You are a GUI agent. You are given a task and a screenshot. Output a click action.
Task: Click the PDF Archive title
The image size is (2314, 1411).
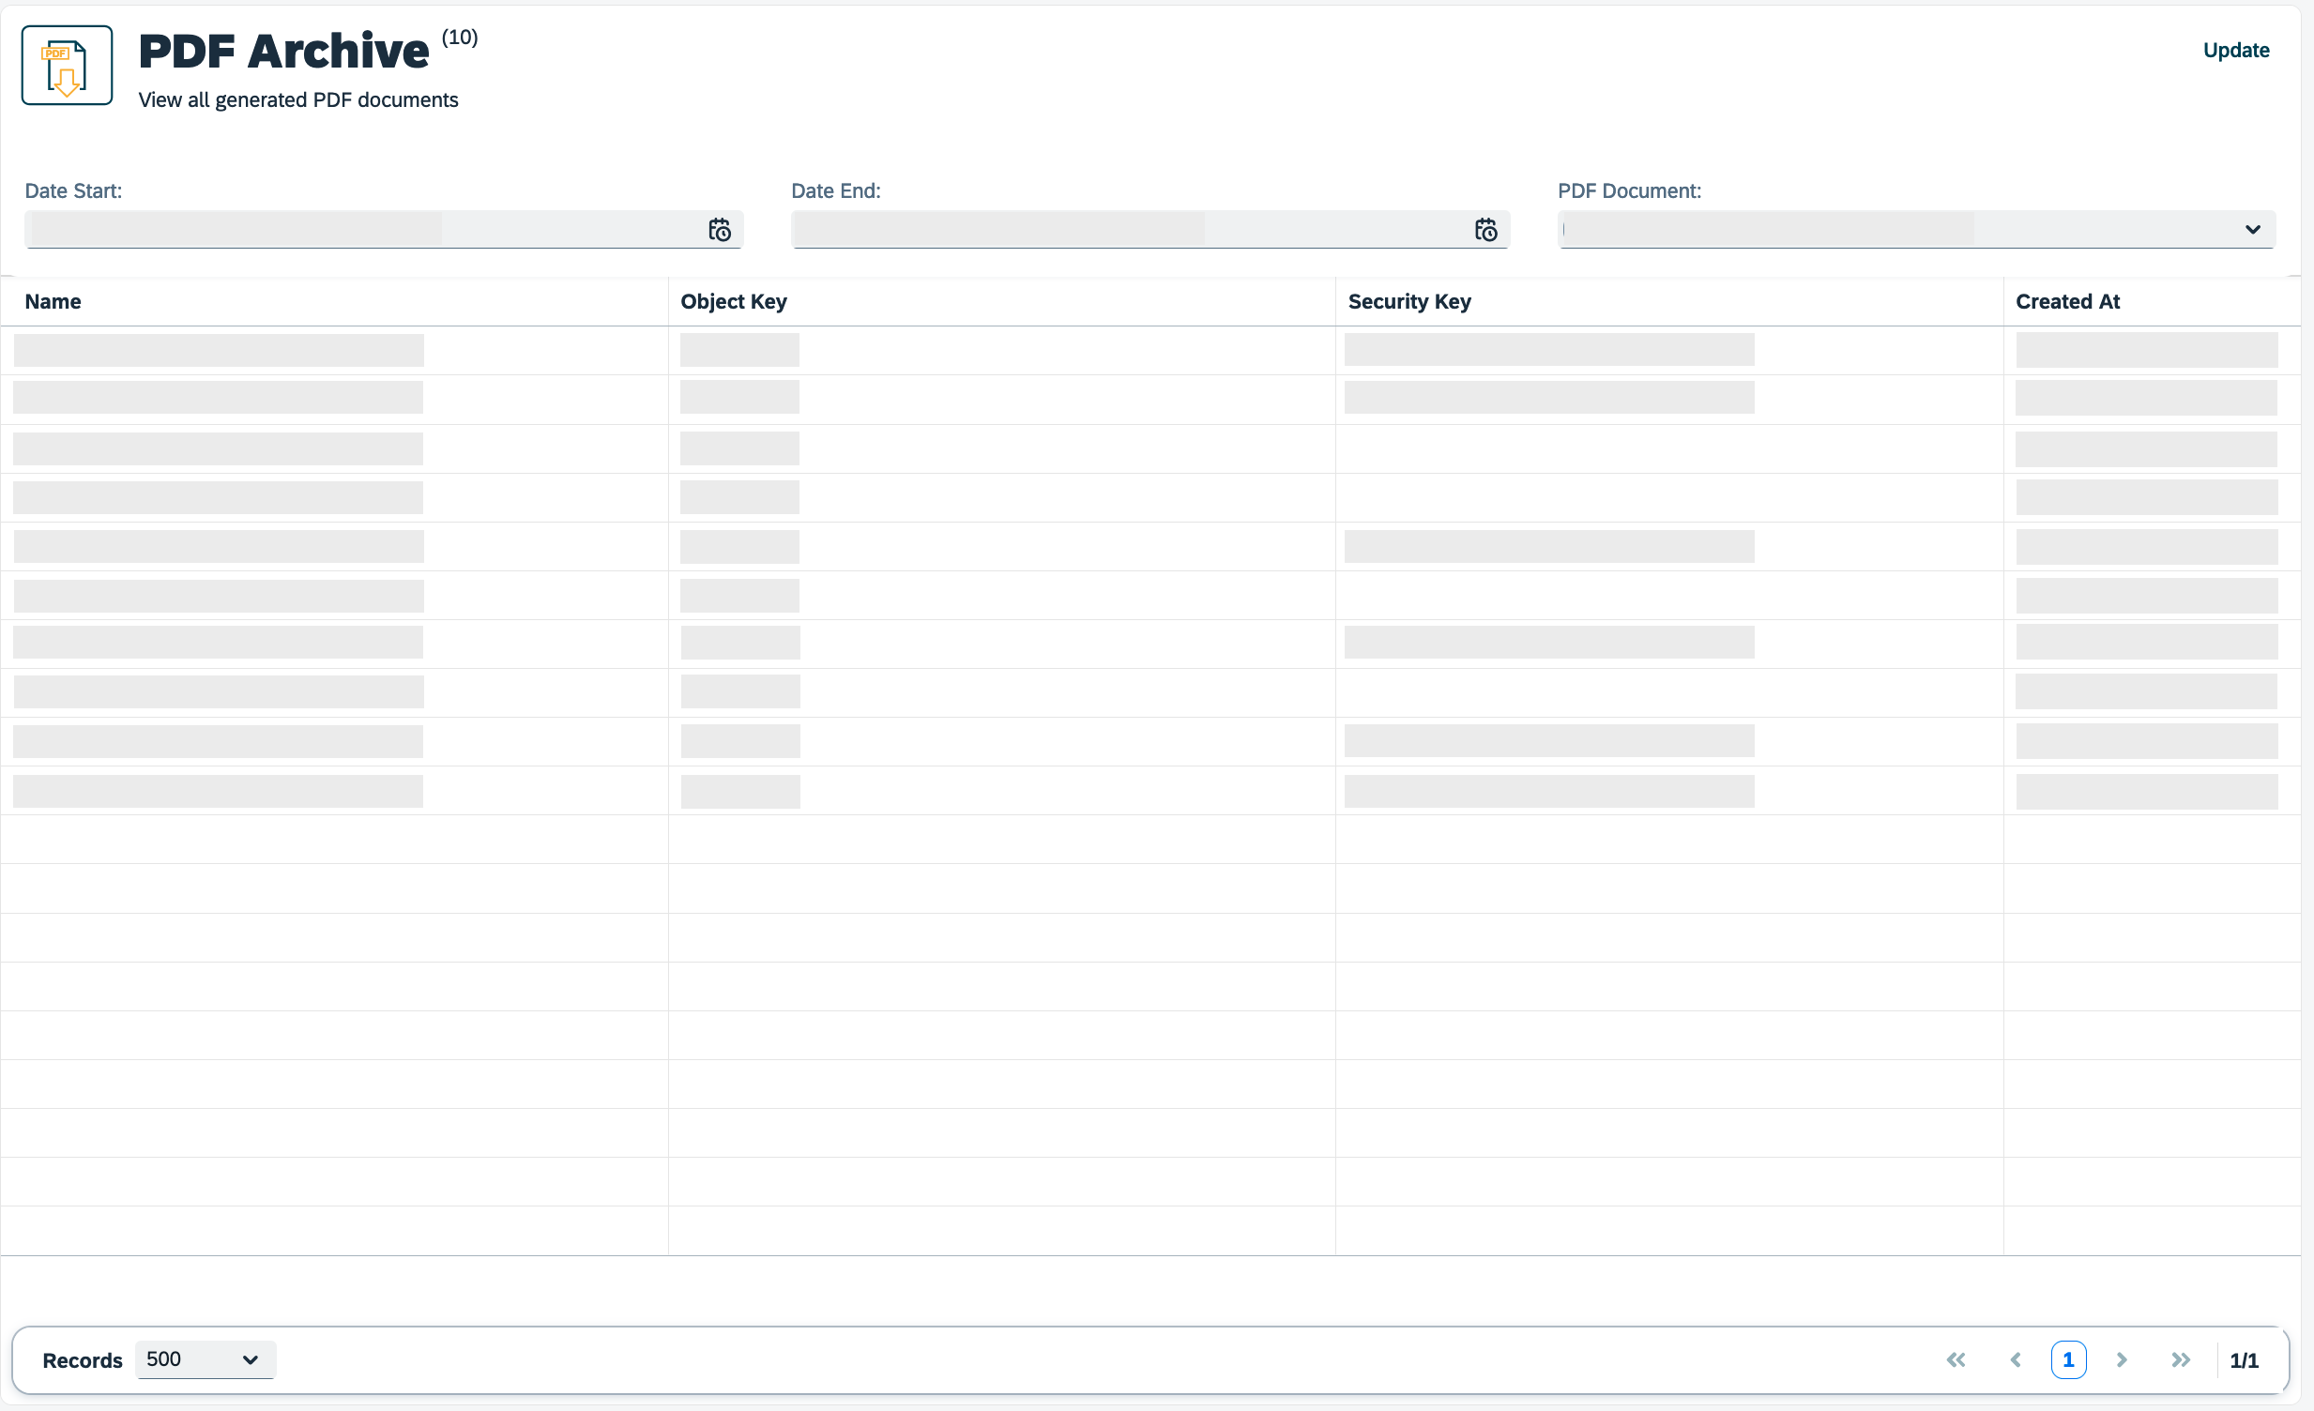283,52
